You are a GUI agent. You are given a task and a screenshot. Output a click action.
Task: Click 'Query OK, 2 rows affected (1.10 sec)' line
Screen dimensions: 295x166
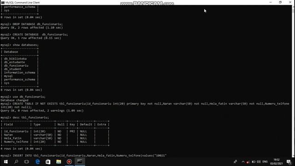32,28
